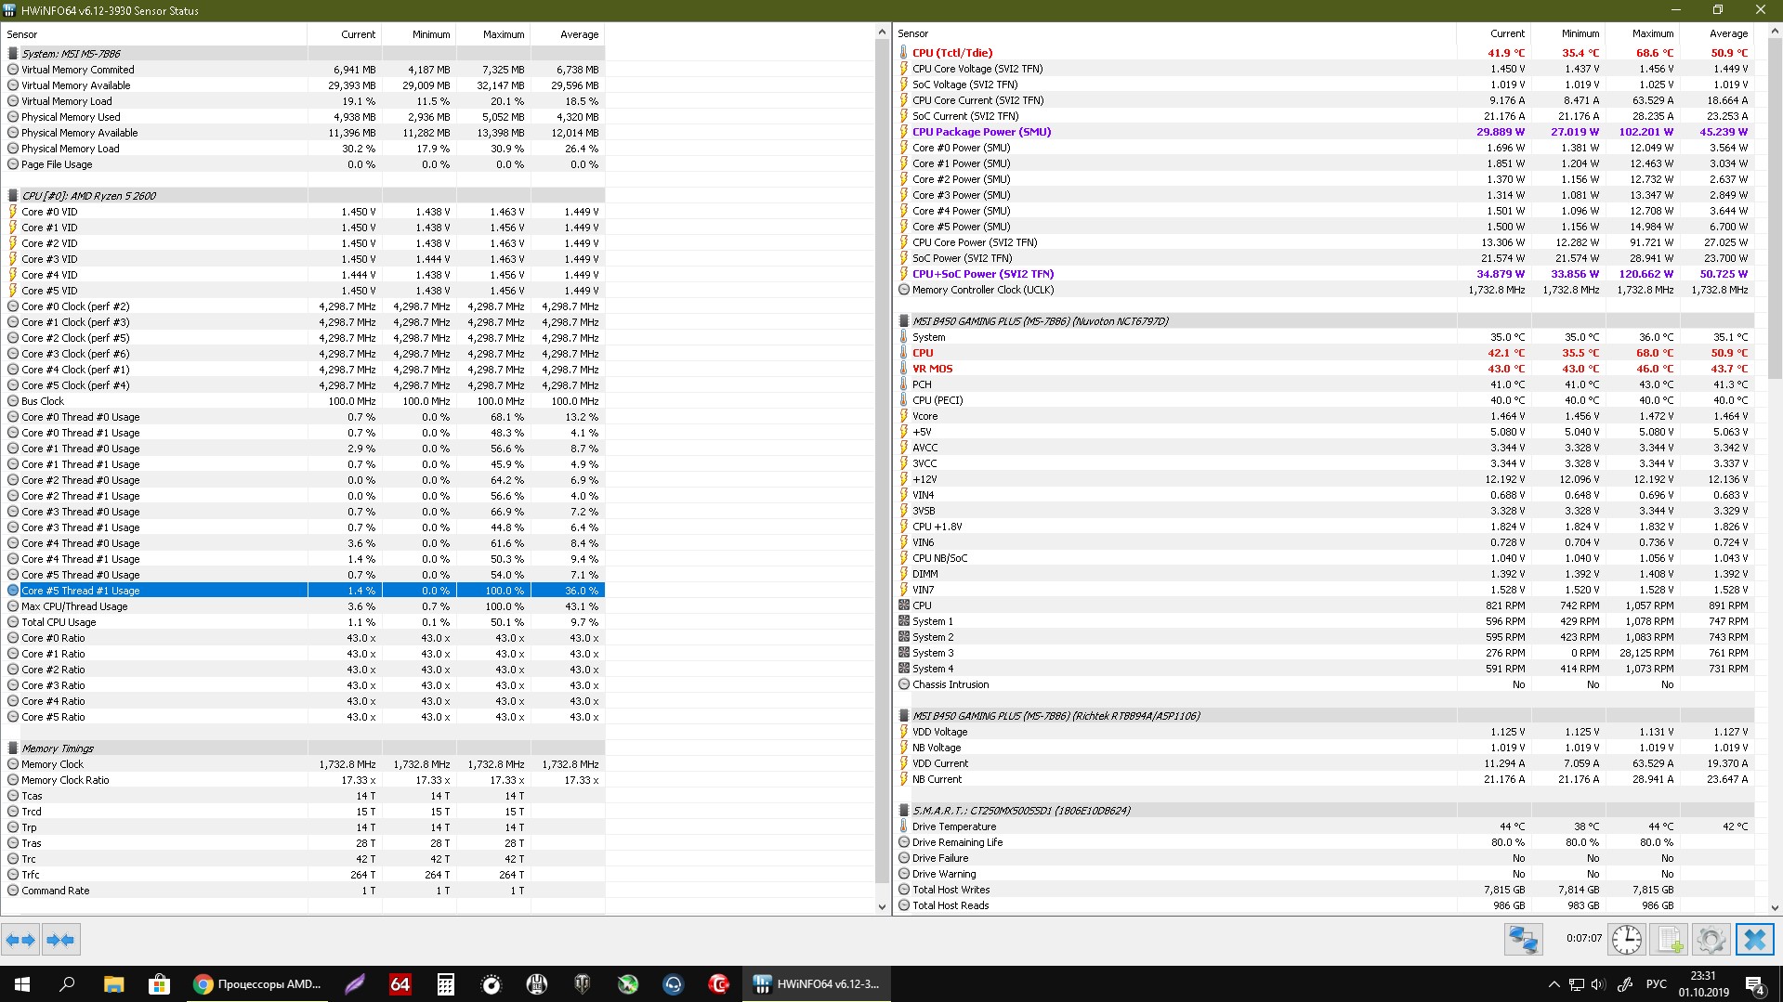The width and height of the screenshot is (1783, 1002).
Task: Click the expand-columns blue arrows button
Action: [20, 940]
